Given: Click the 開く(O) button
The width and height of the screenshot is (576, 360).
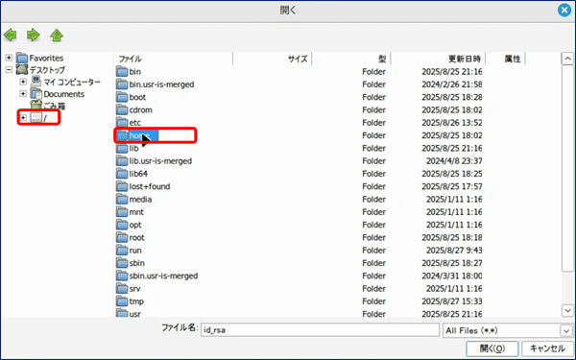Looking at the screenshot, I should tap(492, 348).
